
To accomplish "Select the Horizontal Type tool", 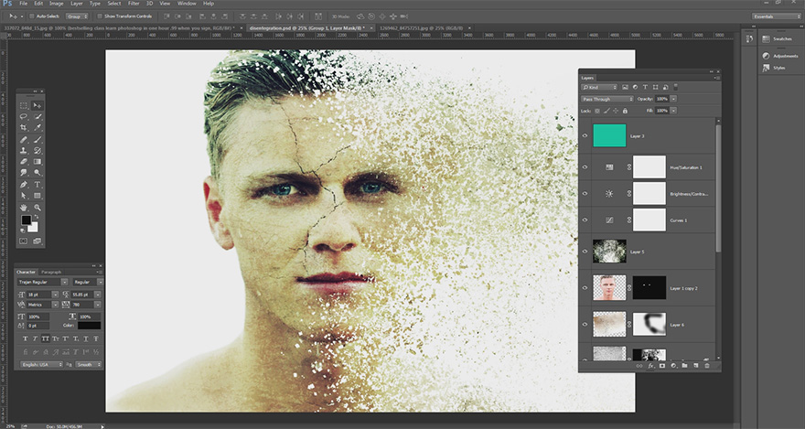I will click(x=38, y=185).
